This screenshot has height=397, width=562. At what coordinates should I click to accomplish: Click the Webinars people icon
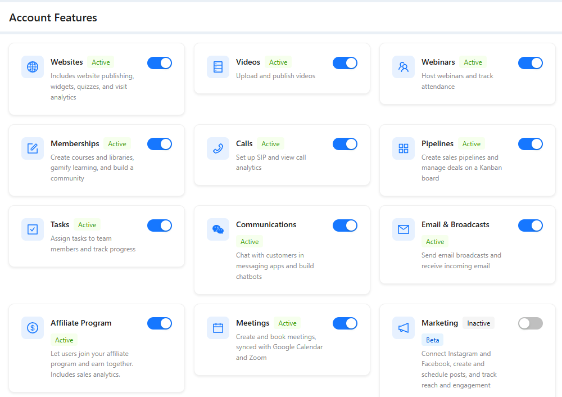coord(404,67)
